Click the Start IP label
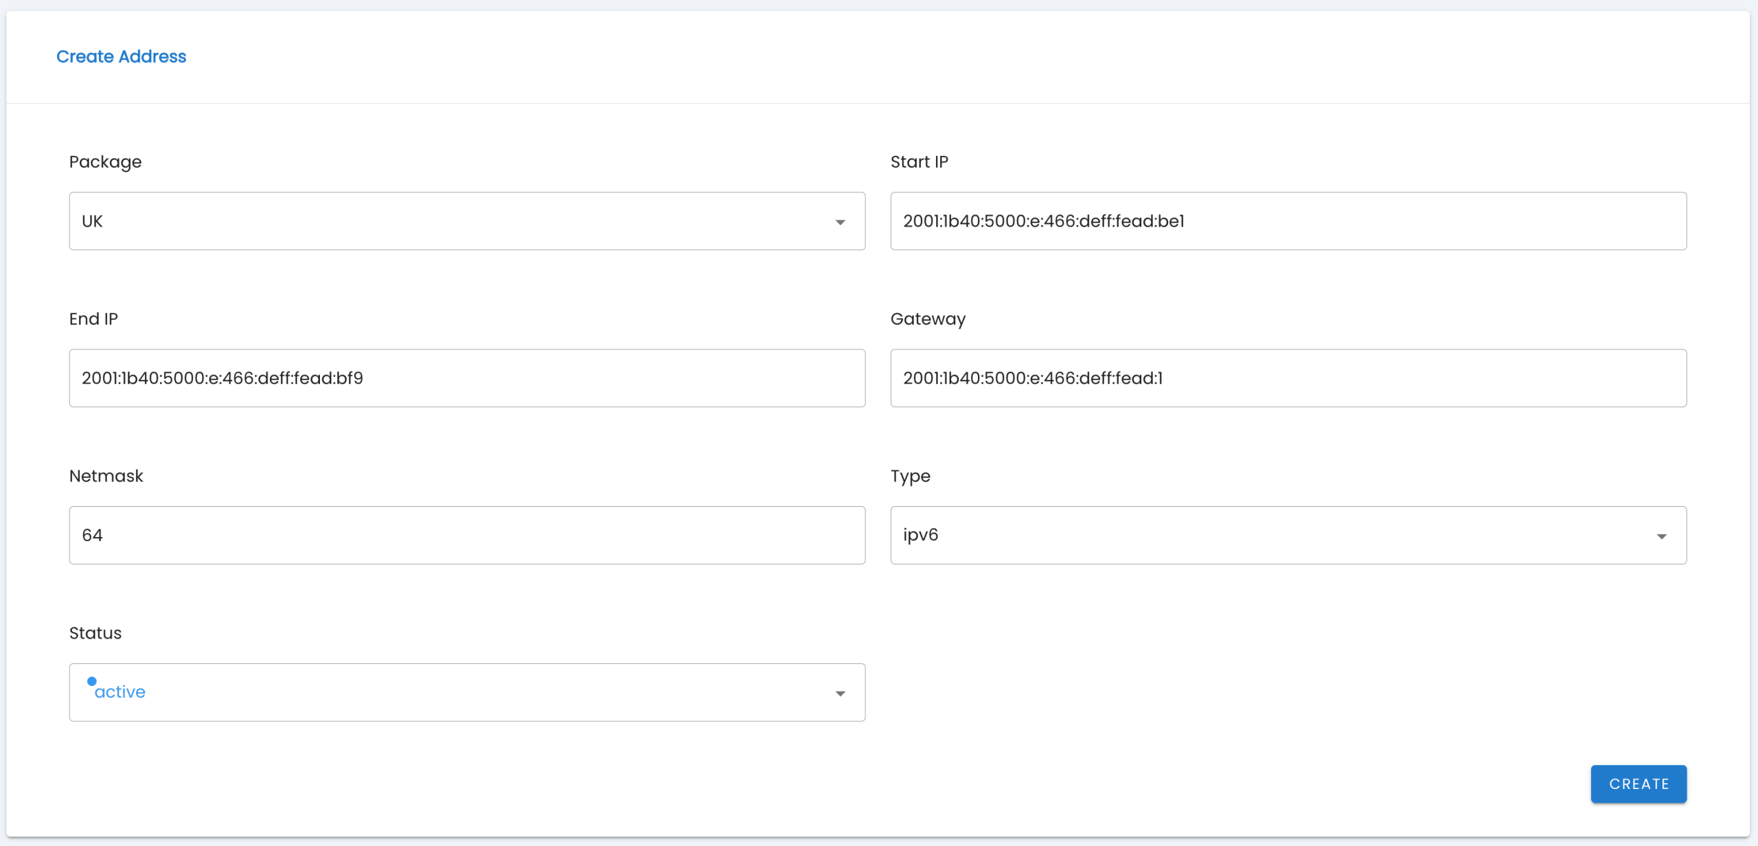 919,162
